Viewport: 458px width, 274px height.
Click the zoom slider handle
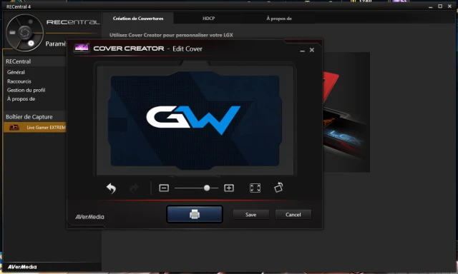[x=207, y=188]
